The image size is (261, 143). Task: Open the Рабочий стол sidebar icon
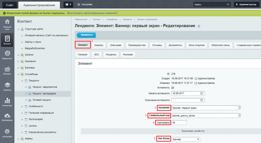pos(7,25)
